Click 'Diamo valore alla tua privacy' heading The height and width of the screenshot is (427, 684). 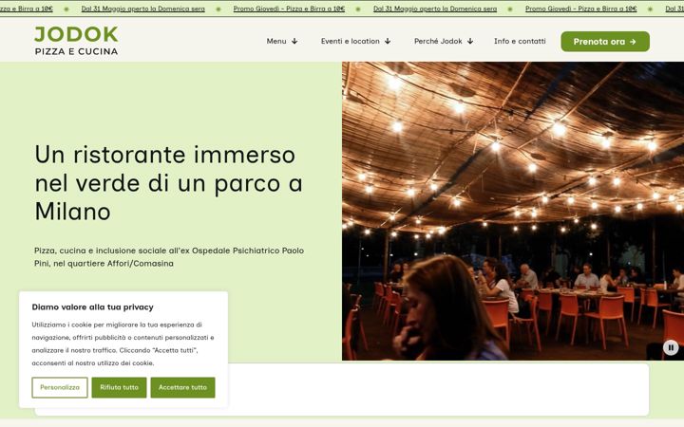coord(92,307)
